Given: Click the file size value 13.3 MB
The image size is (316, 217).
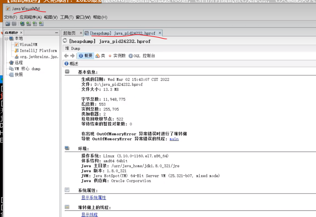Looking at the screenshot, I should click(x=111, y=89).
